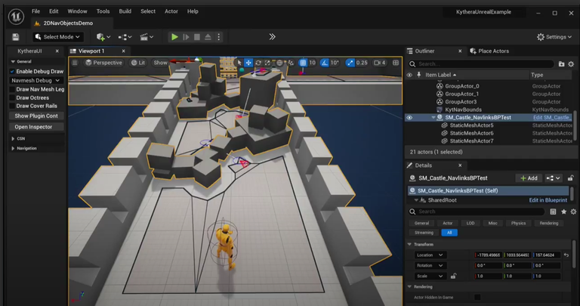Click the green Play button in toolbar

pos(174,36)
